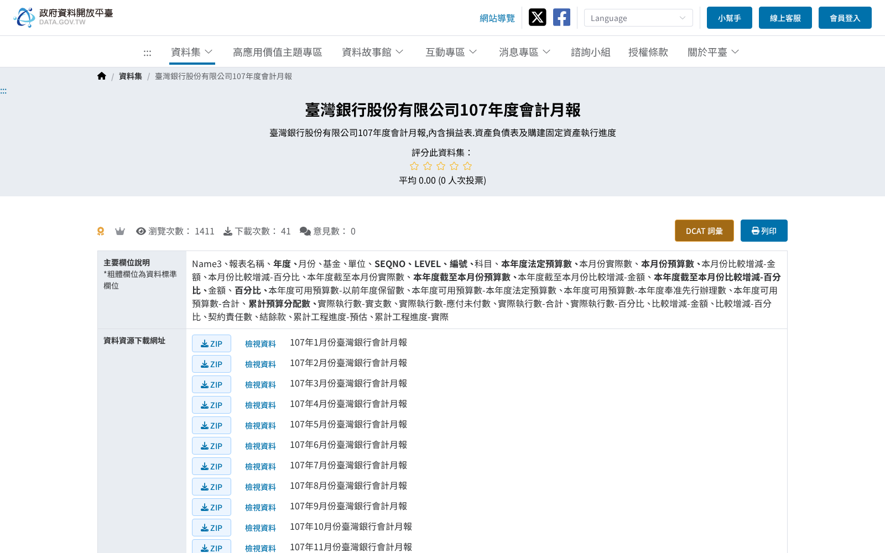Click the comments icon beside 意見數
Viewport: 885px width, 553px height.
point(305,231)
